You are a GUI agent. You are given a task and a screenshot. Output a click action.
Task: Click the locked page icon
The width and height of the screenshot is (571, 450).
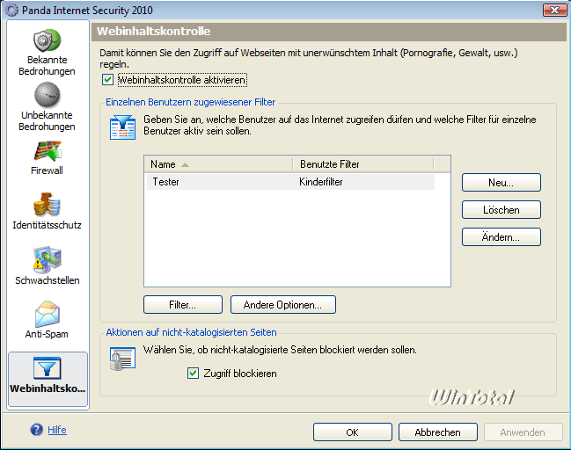(x=122, y=359)
